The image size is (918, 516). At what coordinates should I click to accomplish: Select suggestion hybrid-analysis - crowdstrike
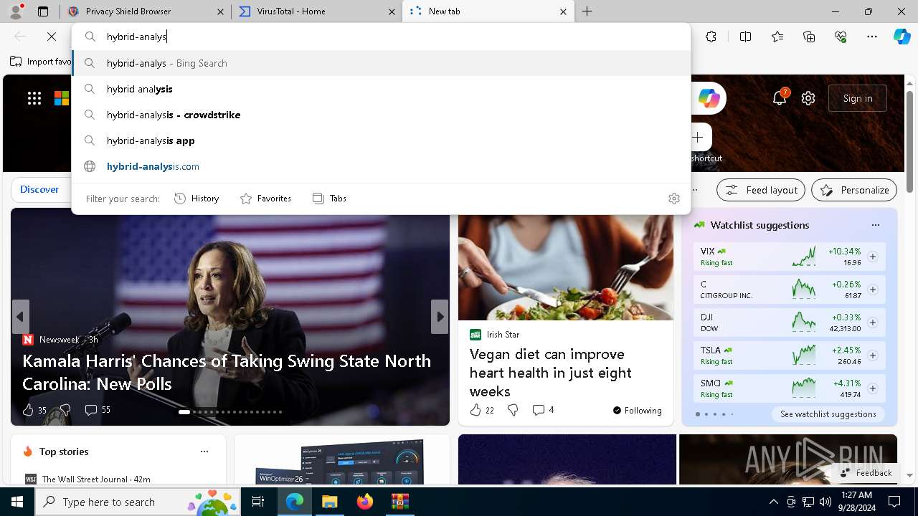381,115
